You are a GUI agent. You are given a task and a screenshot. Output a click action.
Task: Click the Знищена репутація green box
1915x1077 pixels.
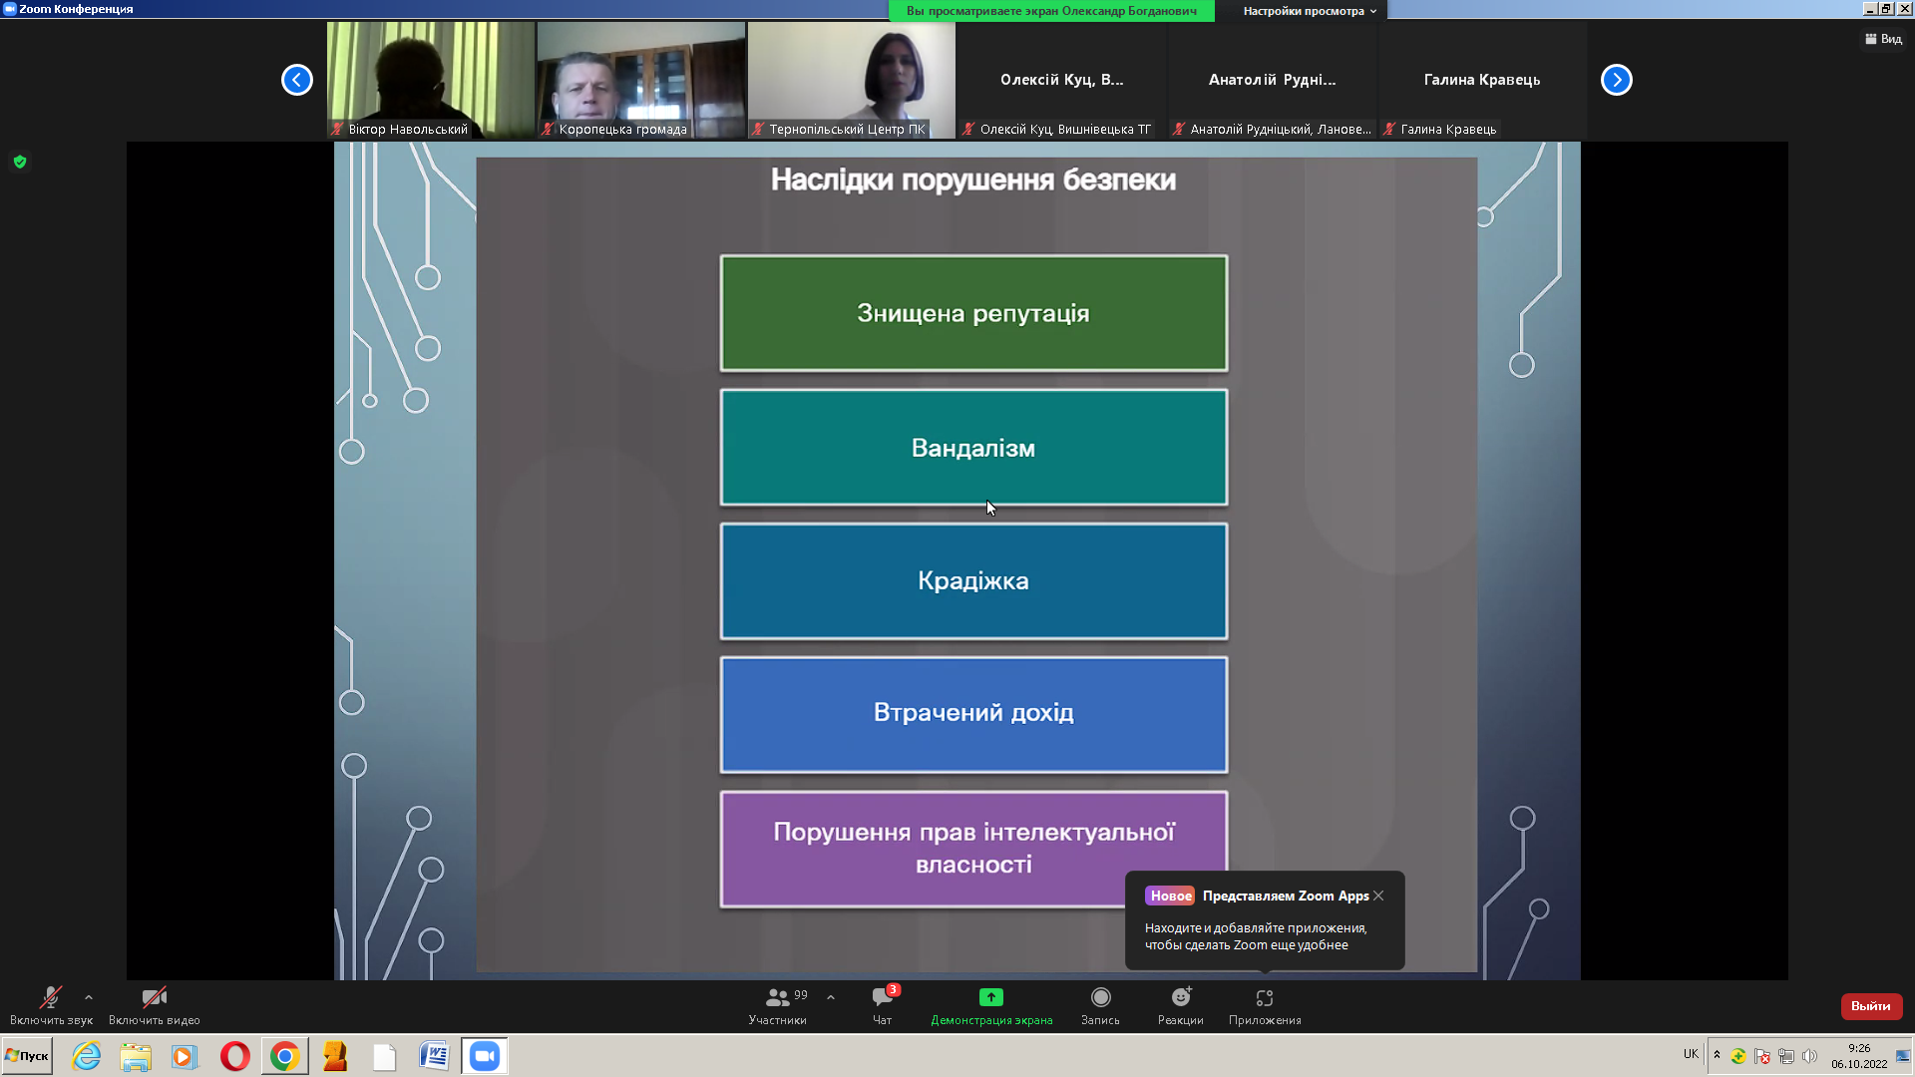[973, 313]
